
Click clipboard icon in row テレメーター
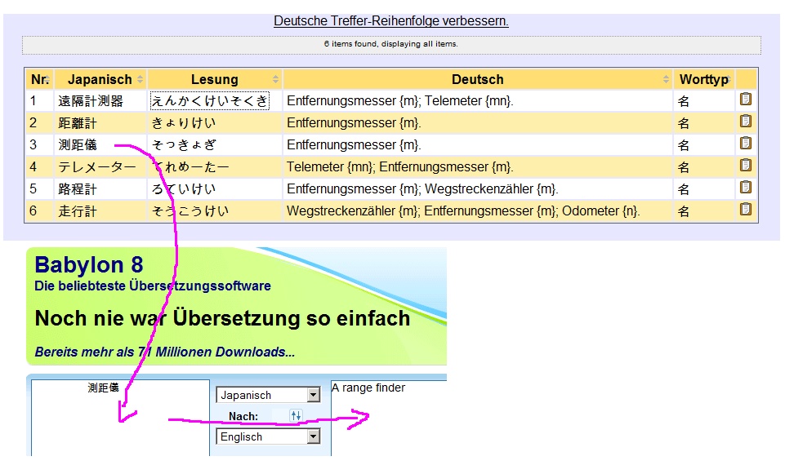point(745,166)
